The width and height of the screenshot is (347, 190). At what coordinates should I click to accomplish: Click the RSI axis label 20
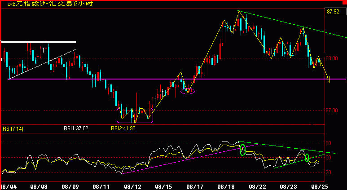click(329, 172)
